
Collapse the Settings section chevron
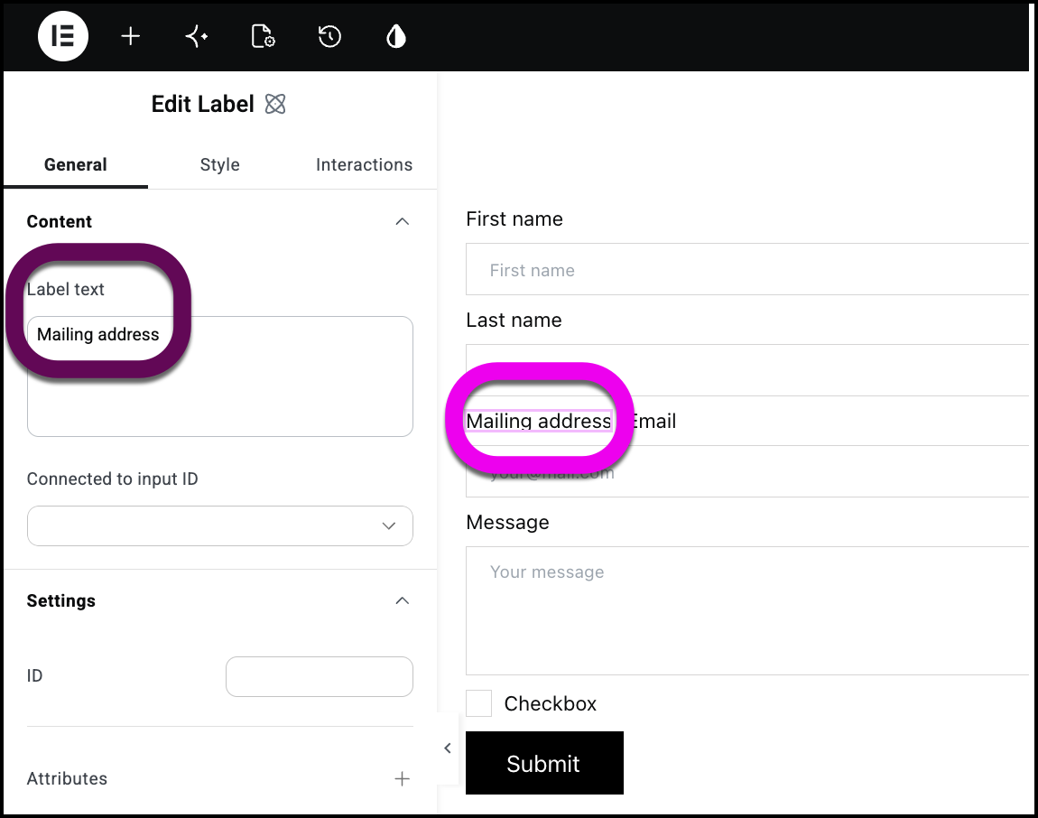click(x=402, y=600)
